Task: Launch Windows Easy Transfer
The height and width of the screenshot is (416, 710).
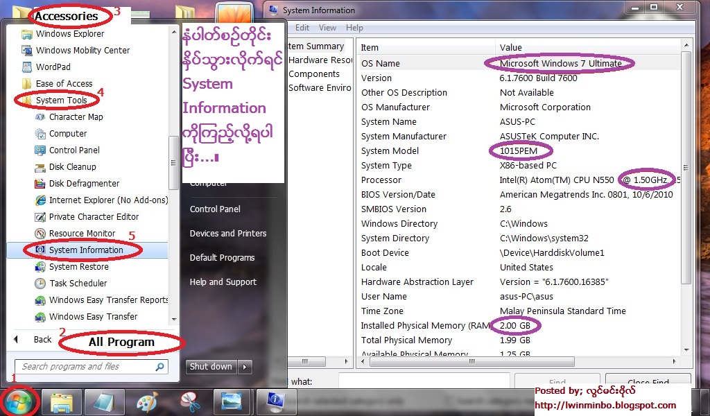Action: [x=86, y=317]
